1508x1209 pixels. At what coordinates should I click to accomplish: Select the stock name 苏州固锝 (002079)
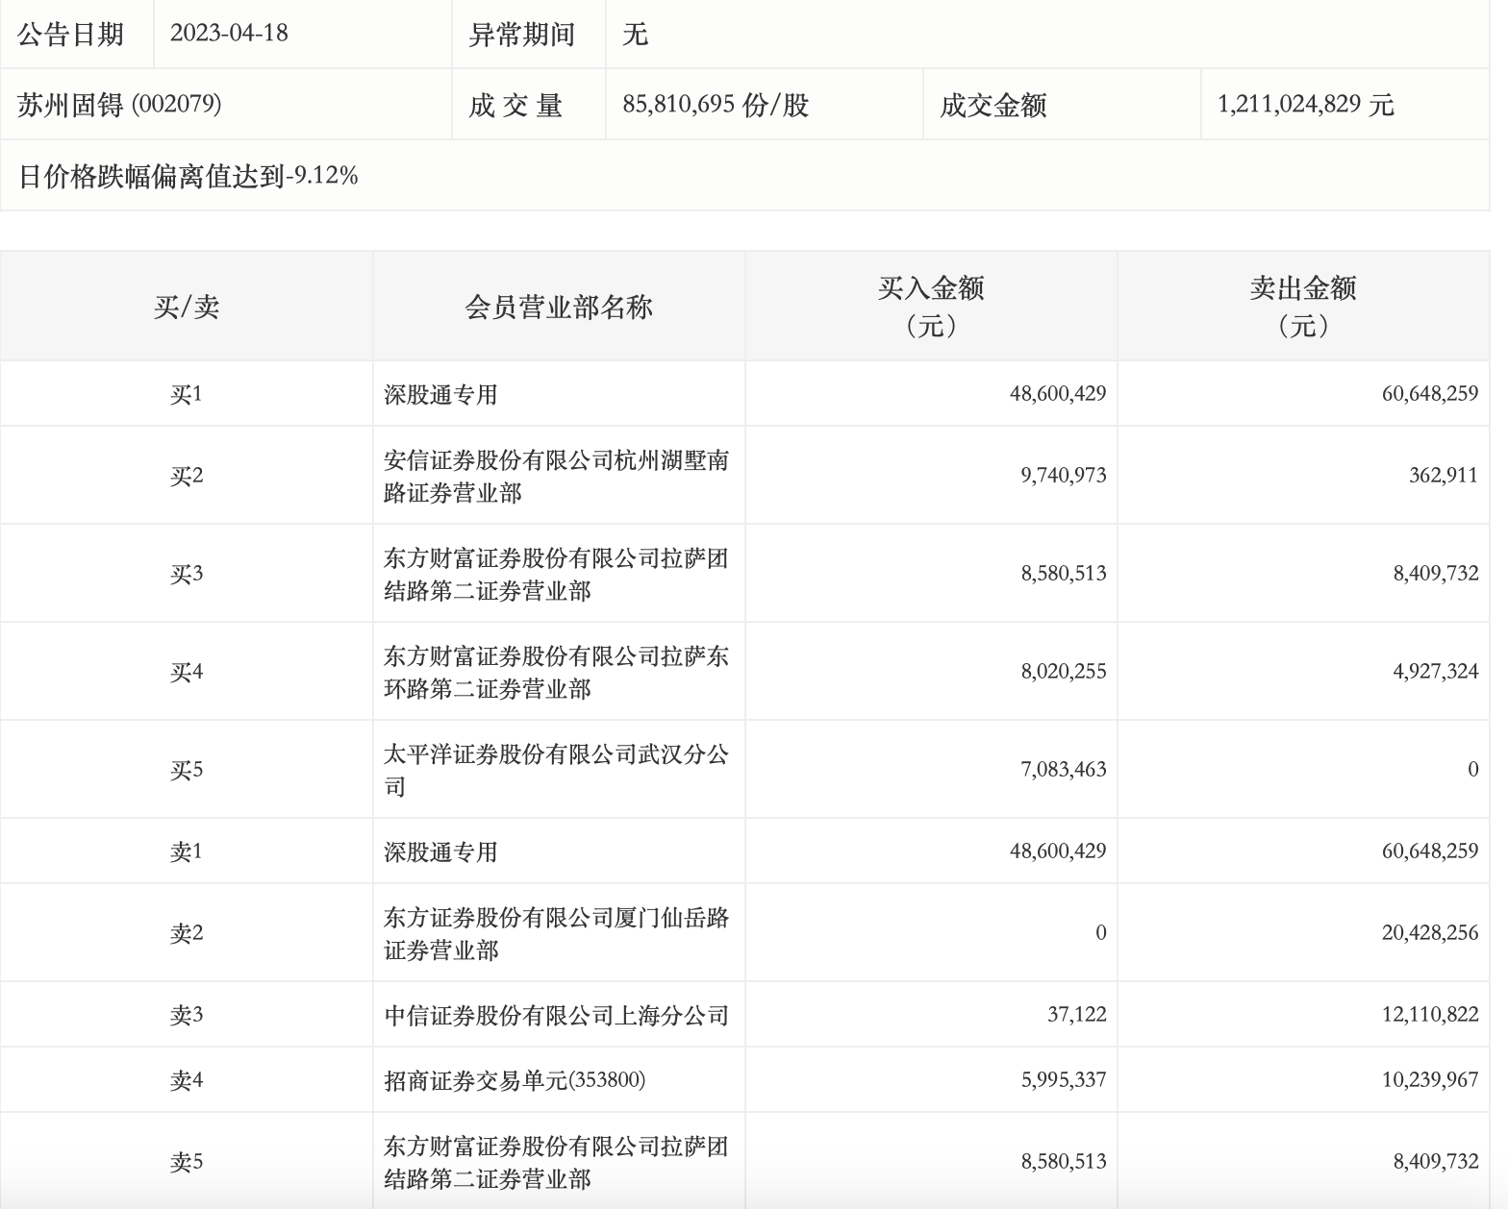click(x=119, y=105)
